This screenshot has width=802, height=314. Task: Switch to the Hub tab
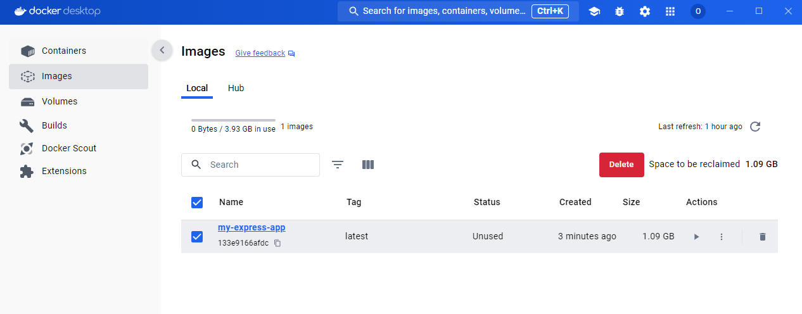click(236, 88)
